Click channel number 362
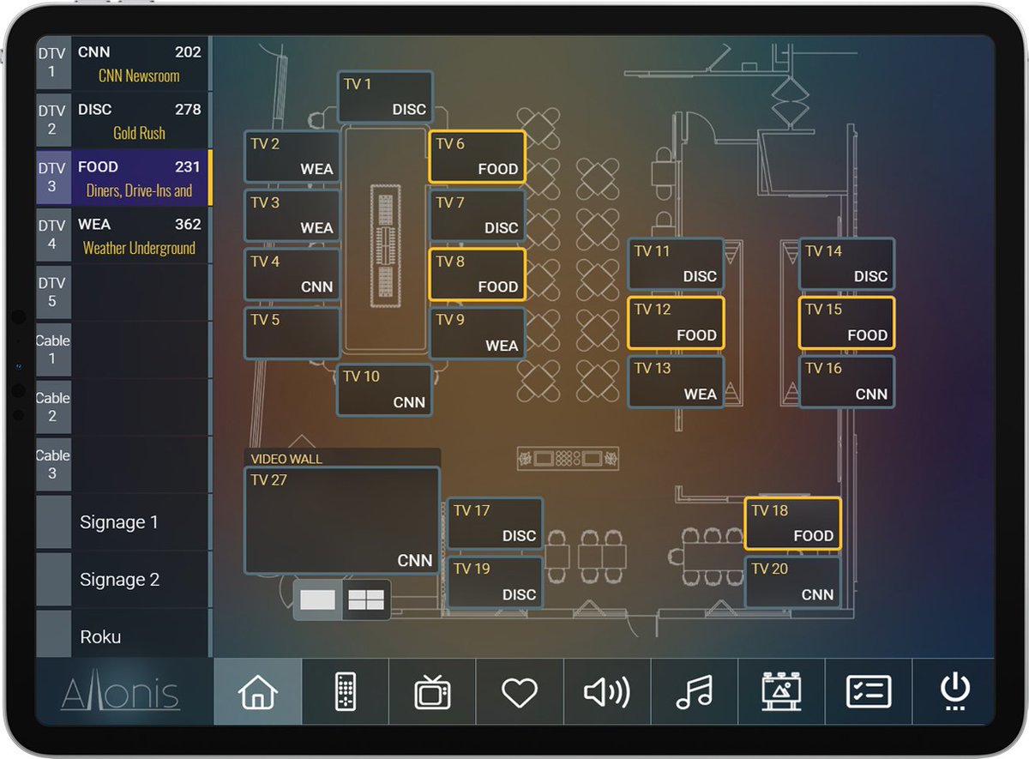 [188, 224]
